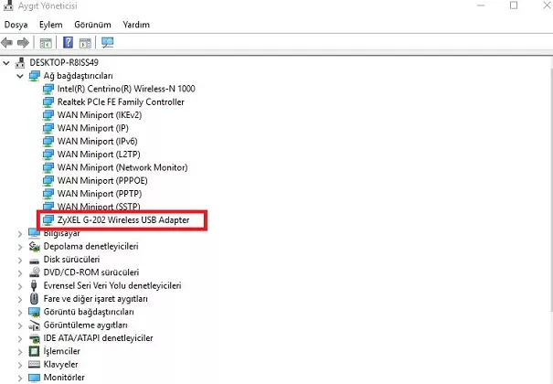This screenshot has height=384, width=553.
Task: Toggle the console tree pane toolbar icon
Action: point(46,43)
